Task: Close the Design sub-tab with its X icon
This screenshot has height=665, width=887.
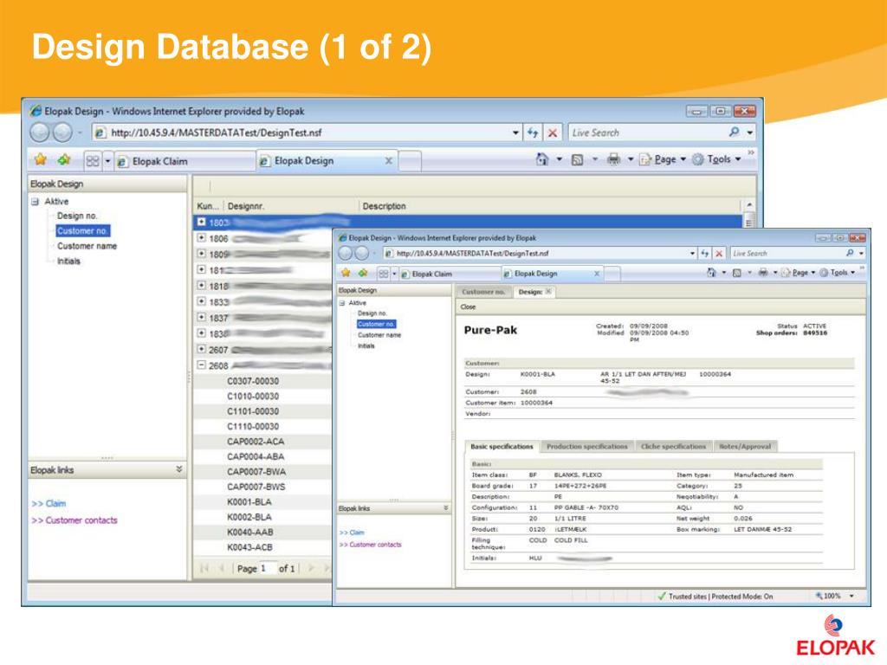Action: click(x=548, y=292)
